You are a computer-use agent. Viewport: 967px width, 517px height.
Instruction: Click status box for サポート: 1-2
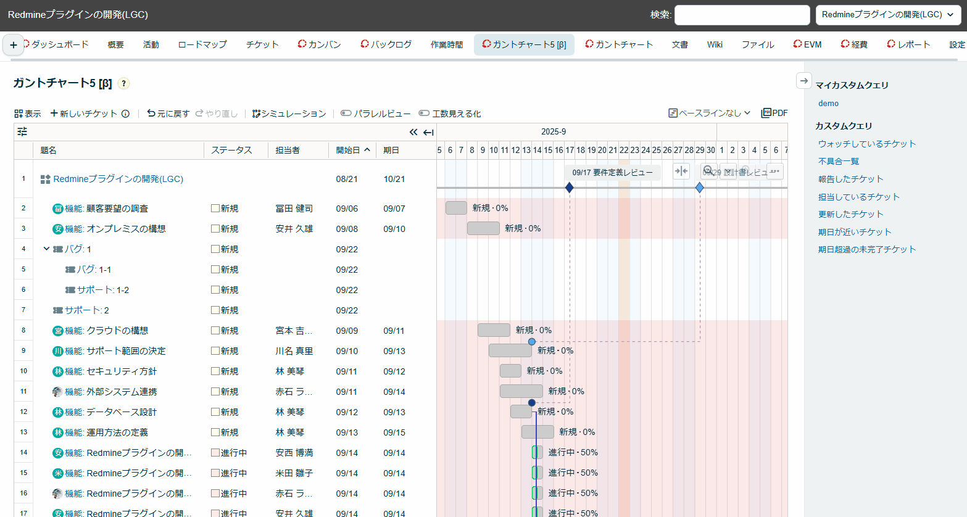pos(215,290)
